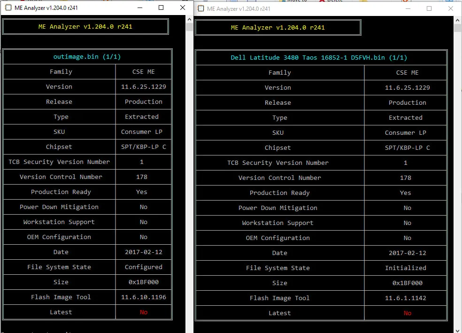462x333 pixels.
Task: Maximize the right ME Analyzer window
Action: pyautogui.click(x=429, y=8)
